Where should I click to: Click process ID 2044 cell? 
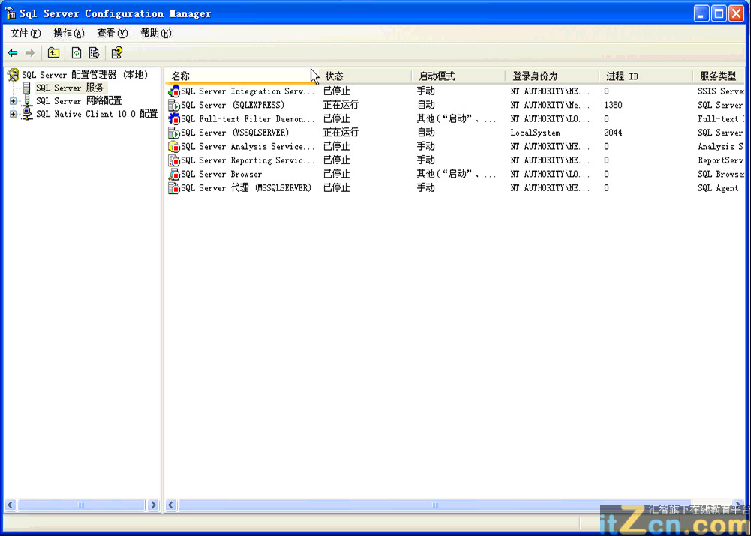click(x=613, y=133)
